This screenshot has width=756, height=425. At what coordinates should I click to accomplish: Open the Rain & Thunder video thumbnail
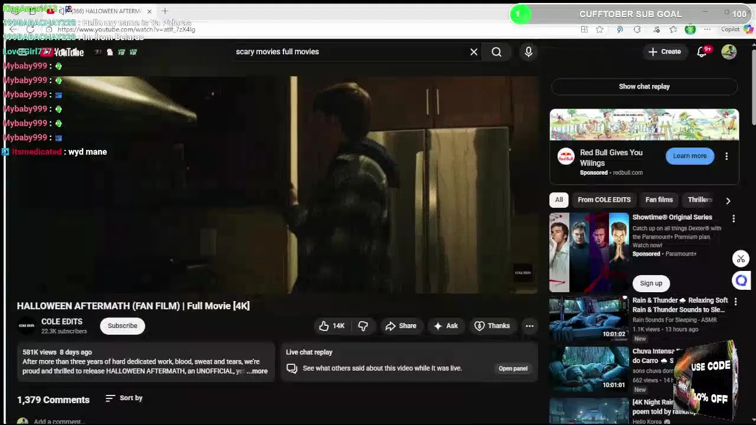click(x=589, y=318)
